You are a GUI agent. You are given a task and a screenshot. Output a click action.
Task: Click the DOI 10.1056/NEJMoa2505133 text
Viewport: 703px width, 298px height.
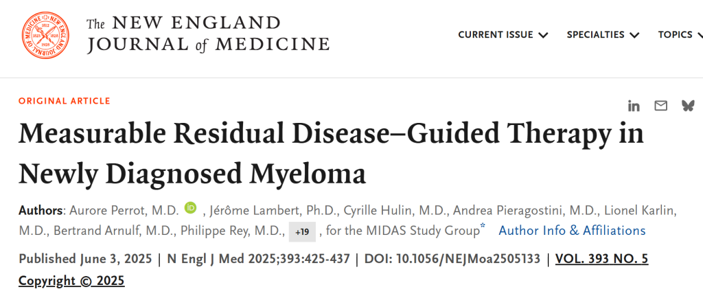[x=452, y=259]
